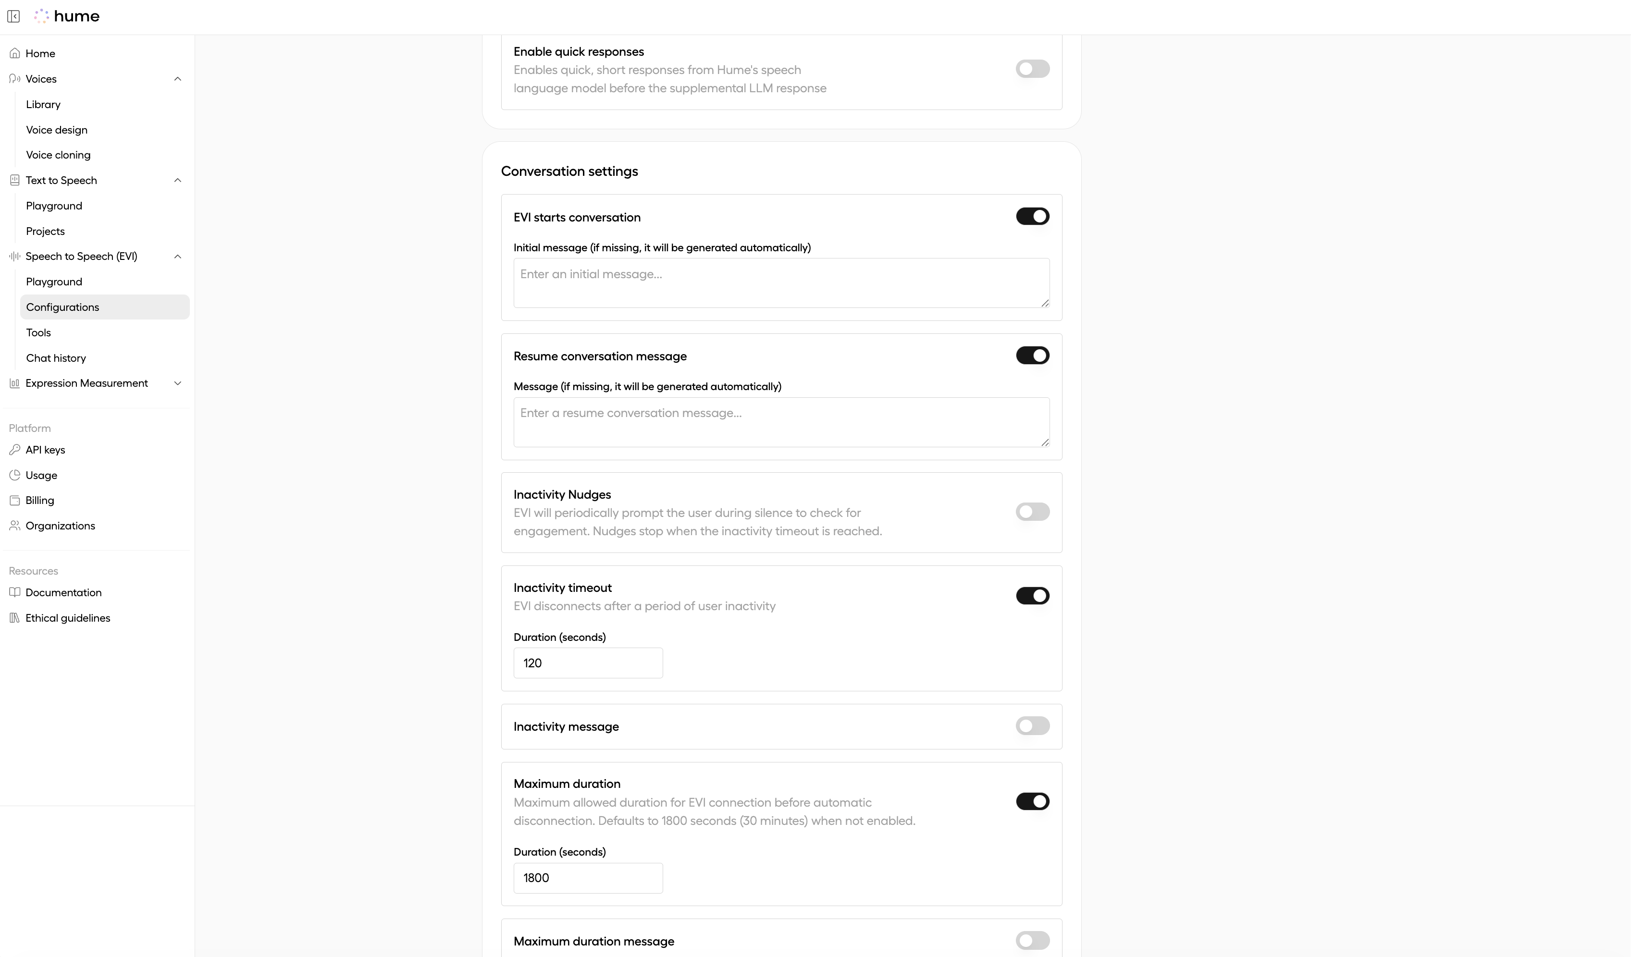The width and height of the screenshot is (1631, 957).
Task: Click the Speech to Speech (EVI) icon
Action: tap(15, 256)
